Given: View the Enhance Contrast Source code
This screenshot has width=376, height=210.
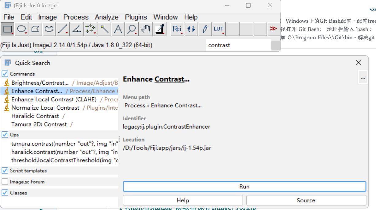Looking at the screenshot, I should (x=306, y=200).
